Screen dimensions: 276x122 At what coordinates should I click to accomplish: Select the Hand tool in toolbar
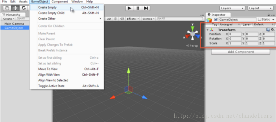coord(7,8)
